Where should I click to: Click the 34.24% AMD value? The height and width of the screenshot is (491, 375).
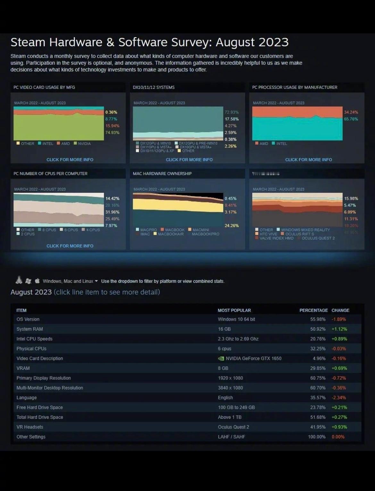pos(351,112)
